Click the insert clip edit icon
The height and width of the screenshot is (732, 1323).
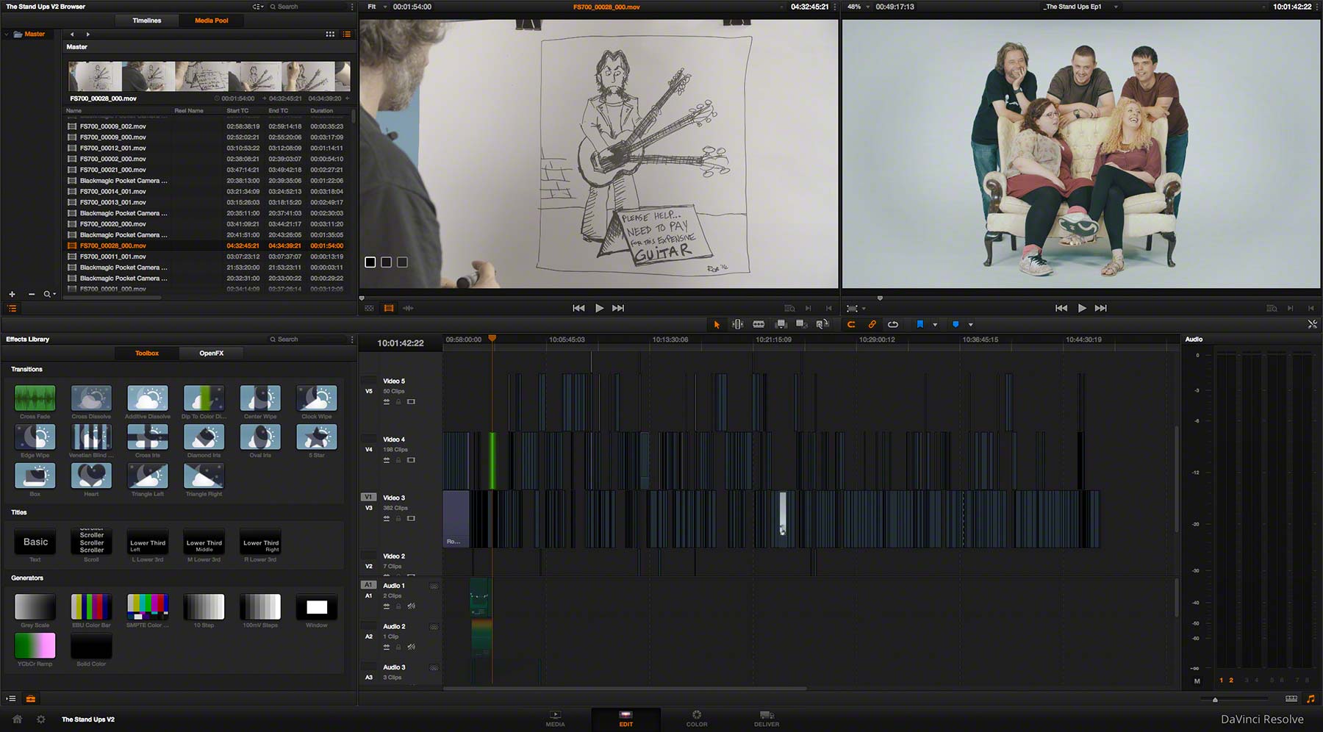pyautogui.click(x=781, y=324)
